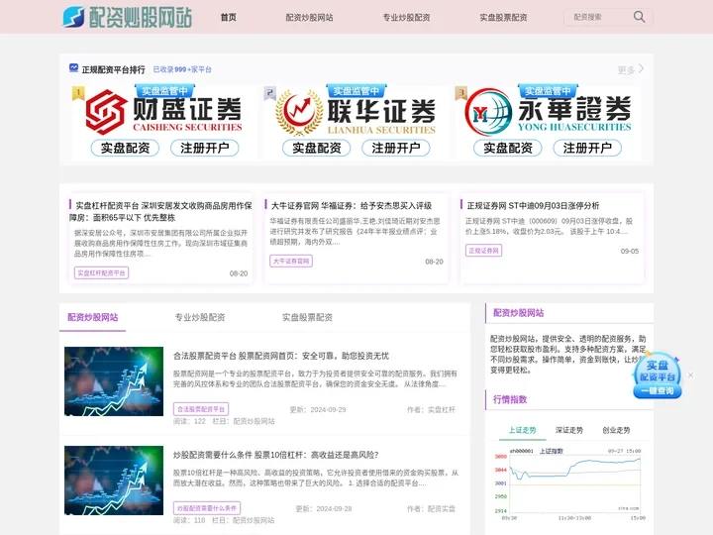Click 实盘配资 under 联华证券
Image resolution: width=713 pixels, height=535 pixels.
[317, 148]
